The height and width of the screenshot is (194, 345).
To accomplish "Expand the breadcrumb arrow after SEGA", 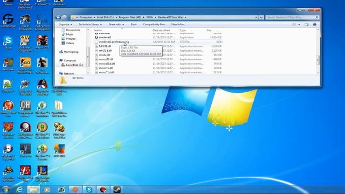I will (155, 17).
